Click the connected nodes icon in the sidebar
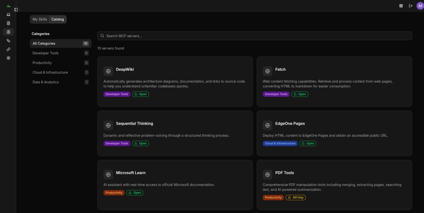This screenshot has height=213, width=424. [x=8, y=41]
